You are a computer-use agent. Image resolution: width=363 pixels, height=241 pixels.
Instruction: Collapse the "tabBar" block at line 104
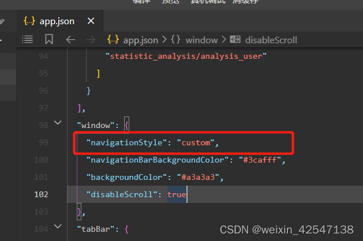pos(58,226)
